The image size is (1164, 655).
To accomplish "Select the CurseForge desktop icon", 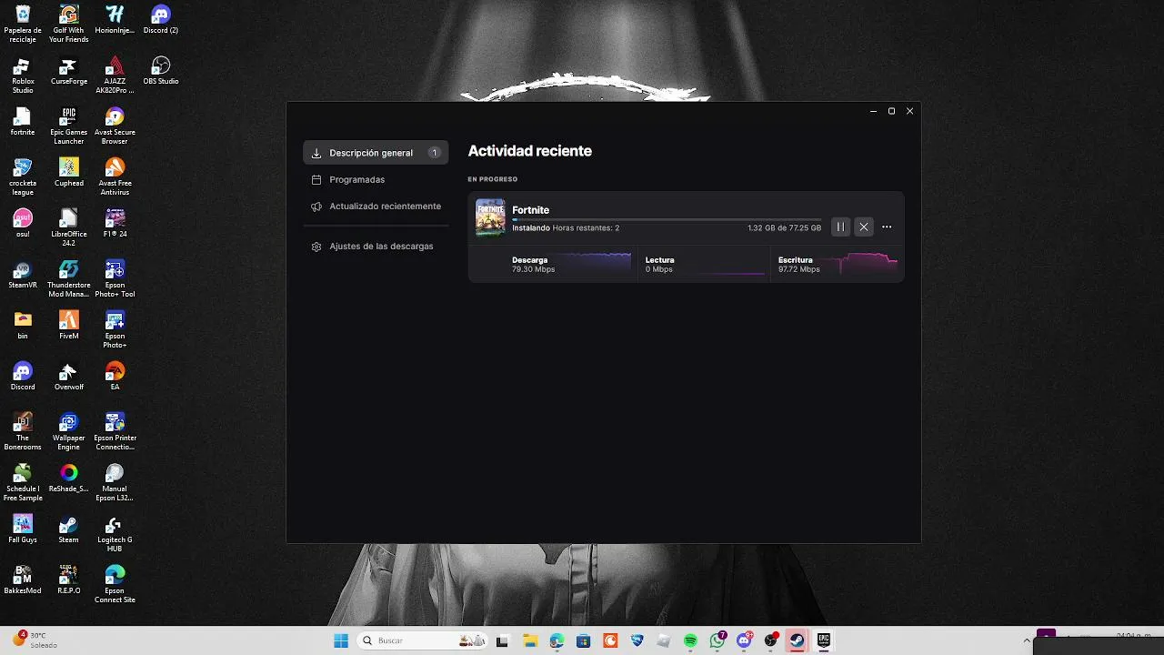I will coord(69,71).
